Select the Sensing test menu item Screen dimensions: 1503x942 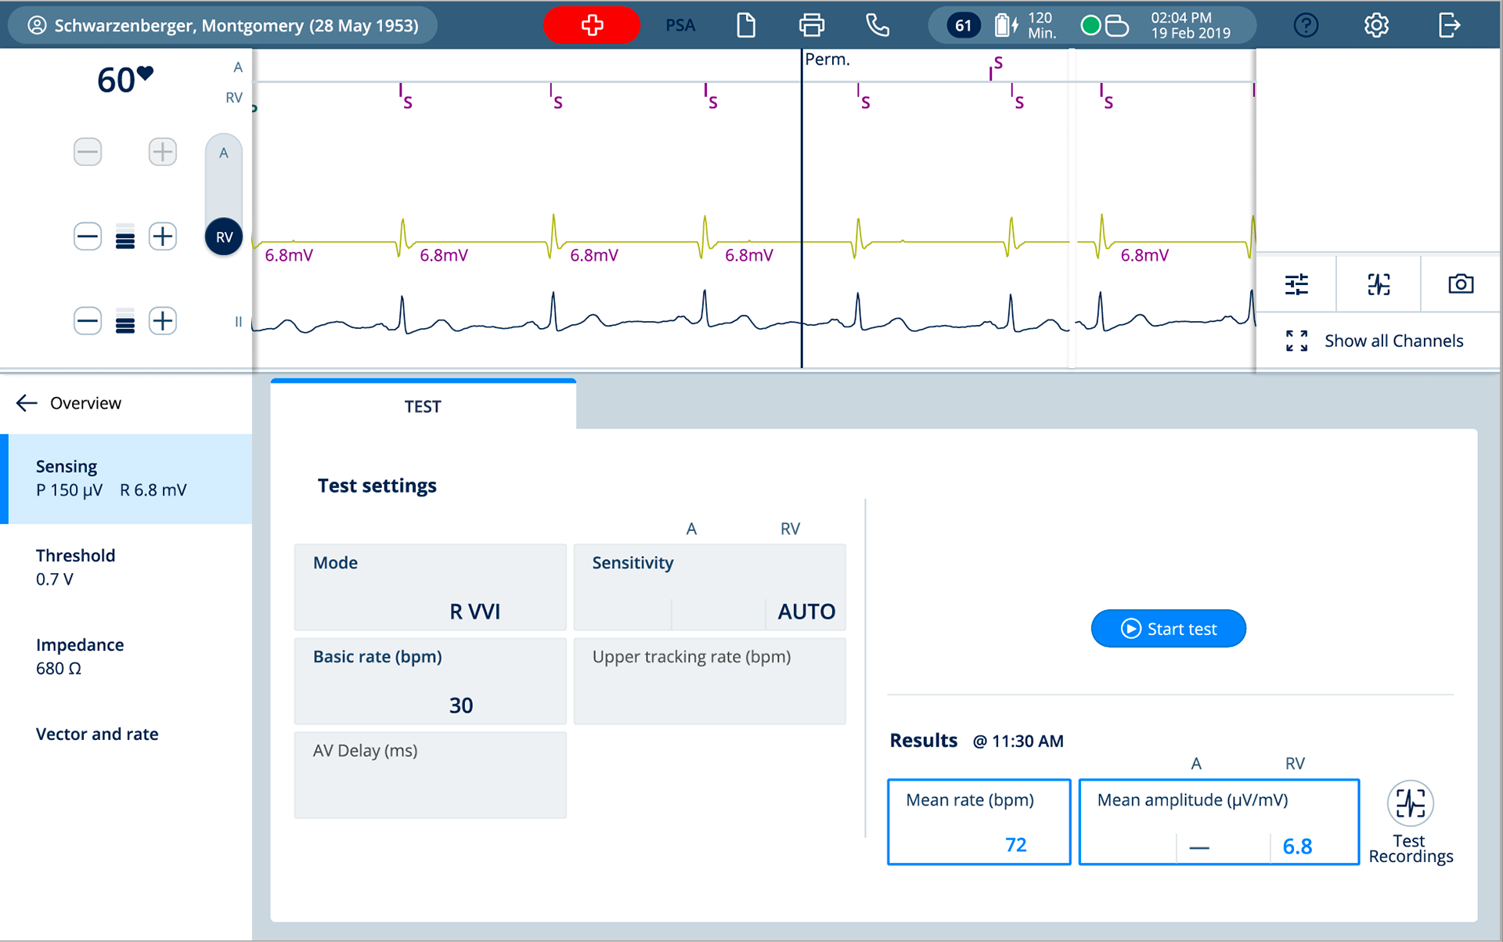pyautogui.click(x=126, y=478)
